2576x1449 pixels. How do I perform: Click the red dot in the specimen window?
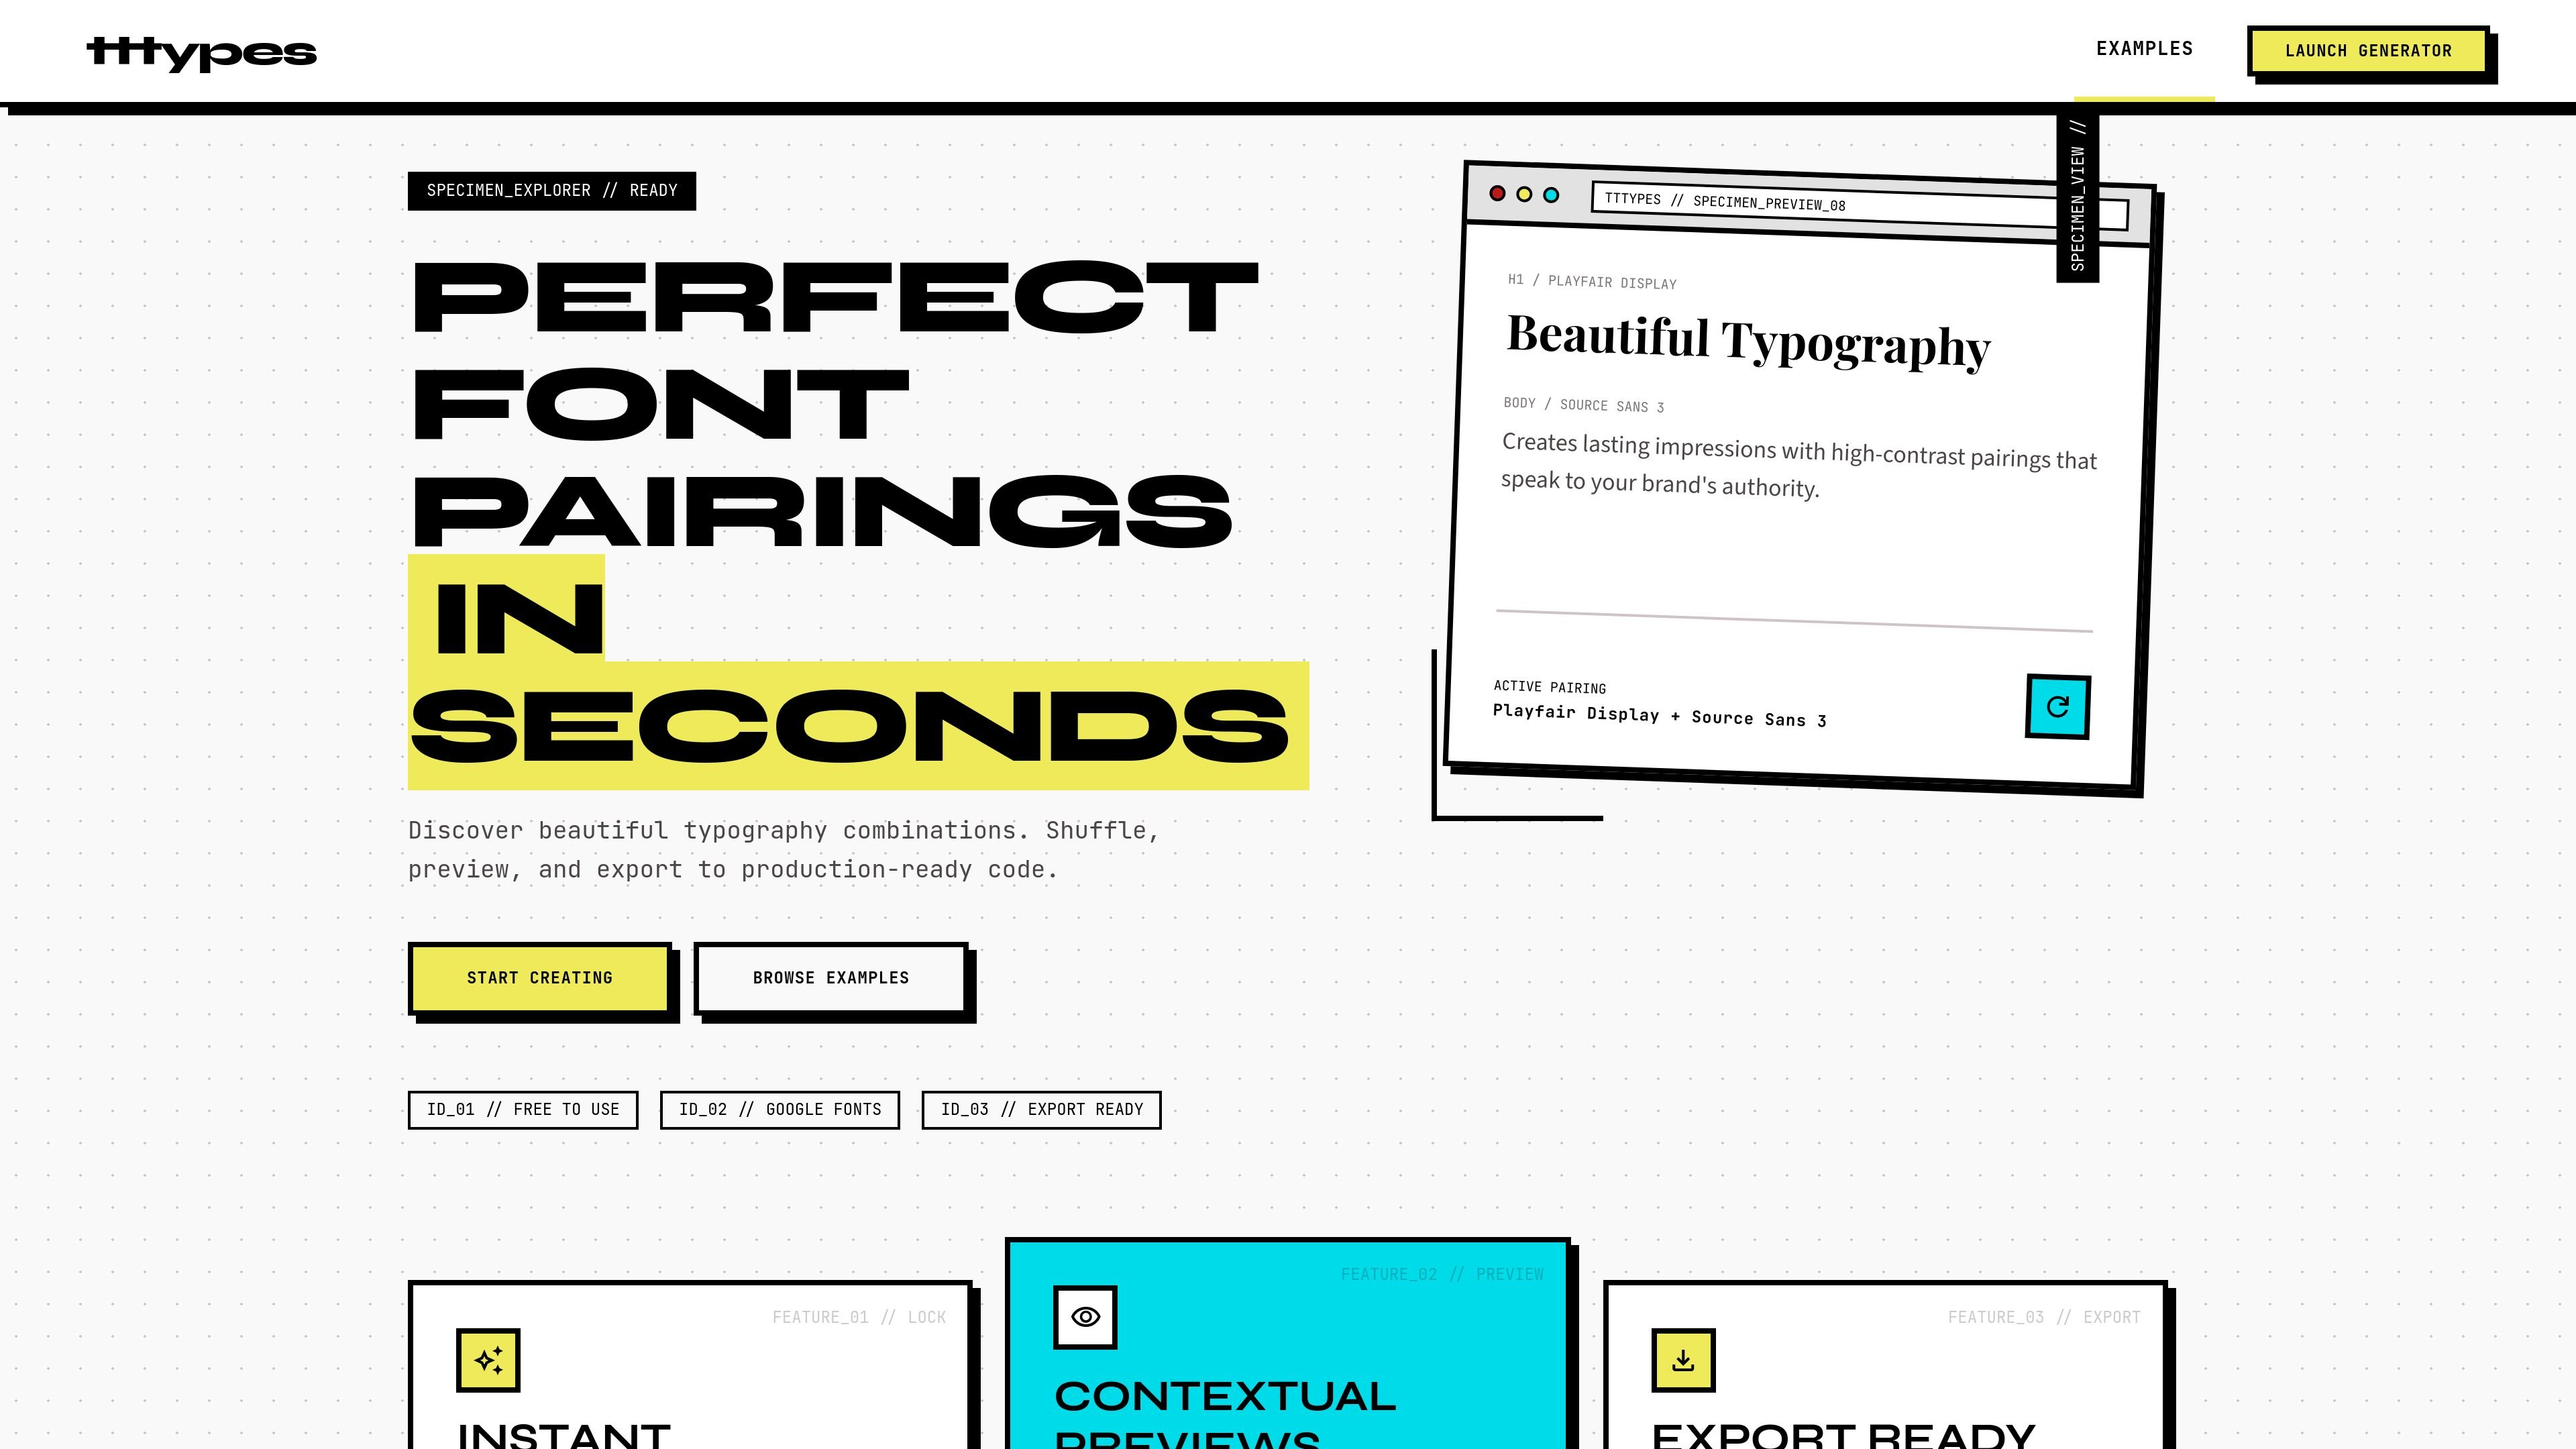click(1497, 193)
